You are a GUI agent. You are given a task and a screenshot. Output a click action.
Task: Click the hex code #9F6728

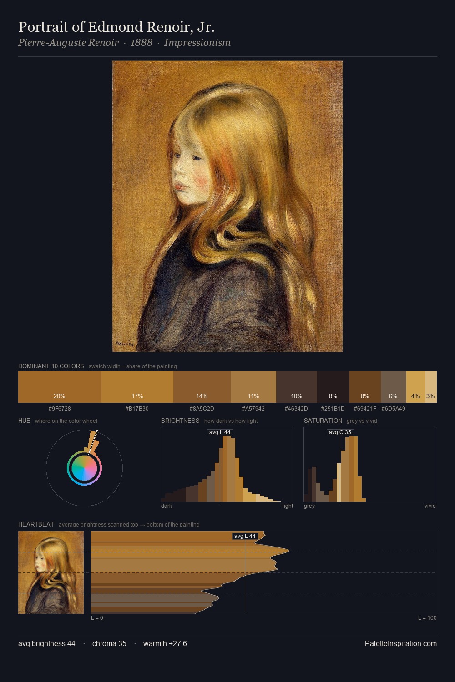click(60, 409)
